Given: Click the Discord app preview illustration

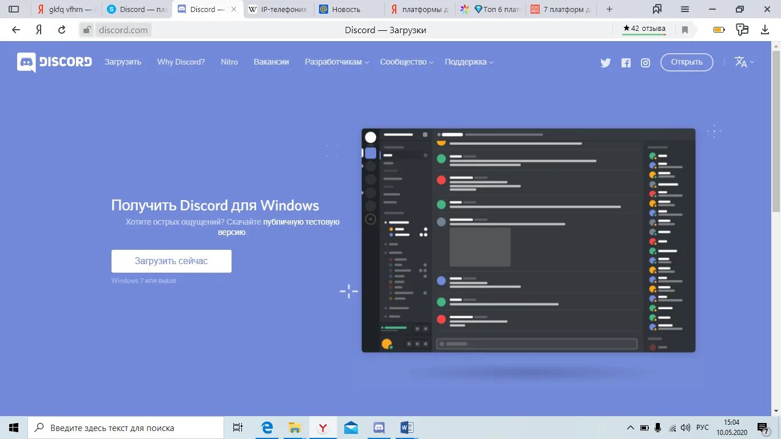Looking at the screenshot, I should pos(528,240).
